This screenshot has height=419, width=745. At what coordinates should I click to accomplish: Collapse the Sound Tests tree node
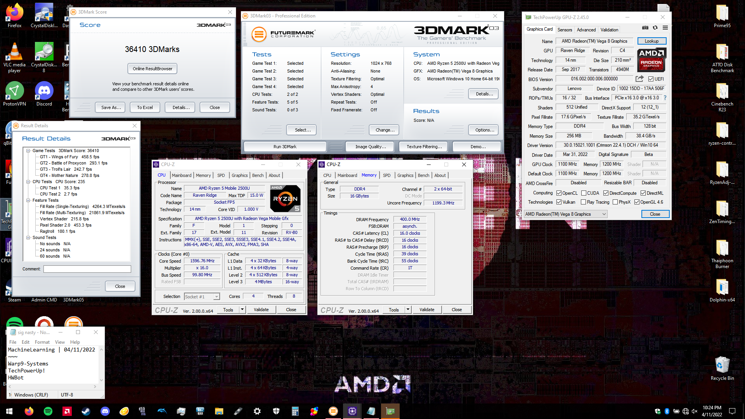point(28,238)
